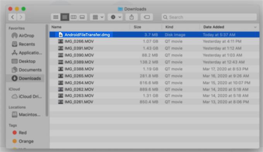Click the Disk Image kind cell
The image size is (263, 152).
coord(175,35)
